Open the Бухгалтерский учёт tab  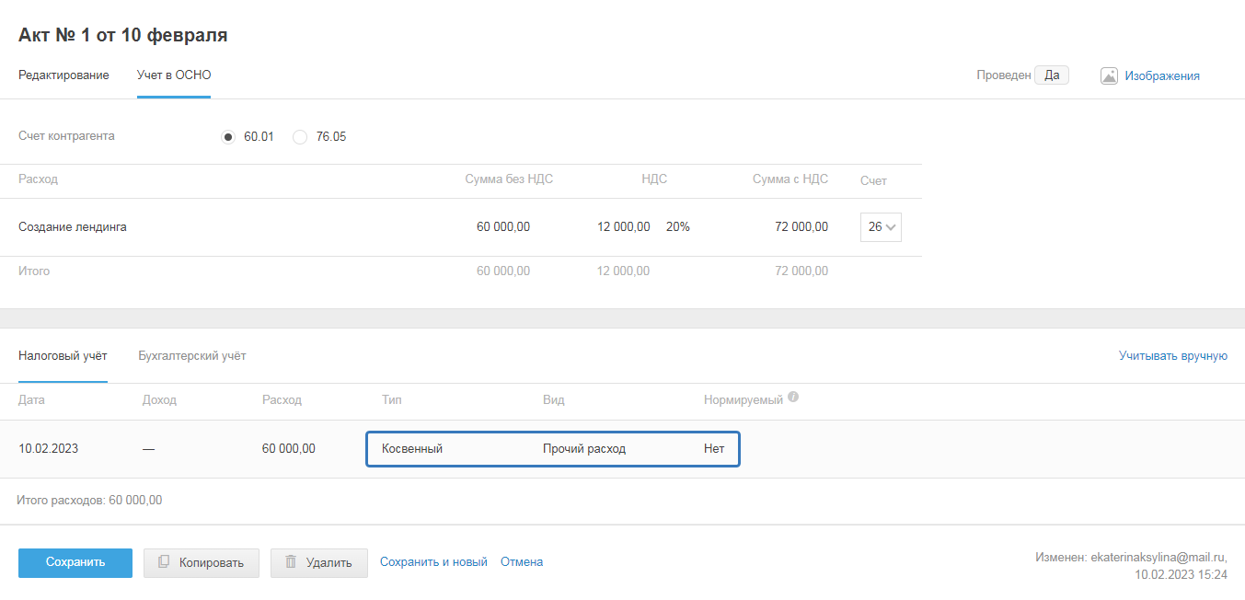pyautogui.click(x=191, y=356)
